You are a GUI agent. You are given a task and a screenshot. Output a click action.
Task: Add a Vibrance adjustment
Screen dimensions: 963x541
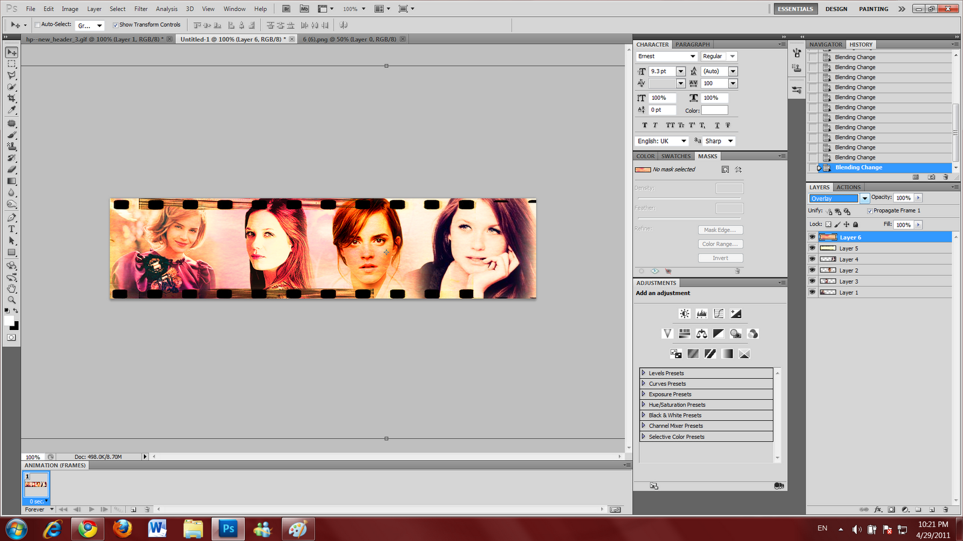667,334
